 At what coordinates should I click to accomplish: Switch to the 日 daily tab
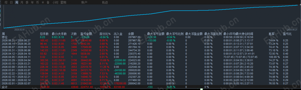coord(11,2)
